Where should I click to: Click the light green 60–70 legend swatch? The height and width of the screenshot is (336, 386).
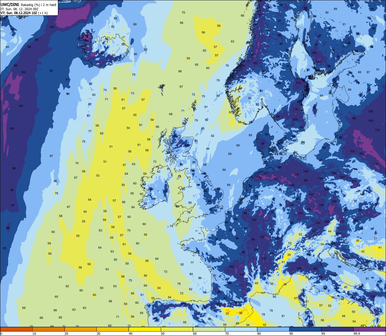pyautogui.click(x=209, y=329)
